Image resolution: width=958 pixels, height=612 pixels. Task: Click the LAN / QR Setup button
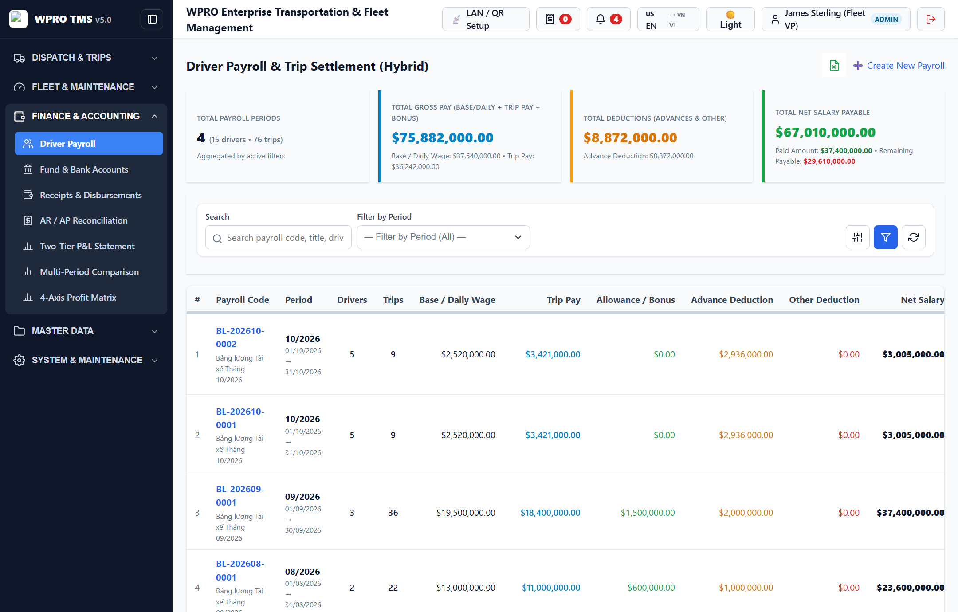[x=486, y=19]
